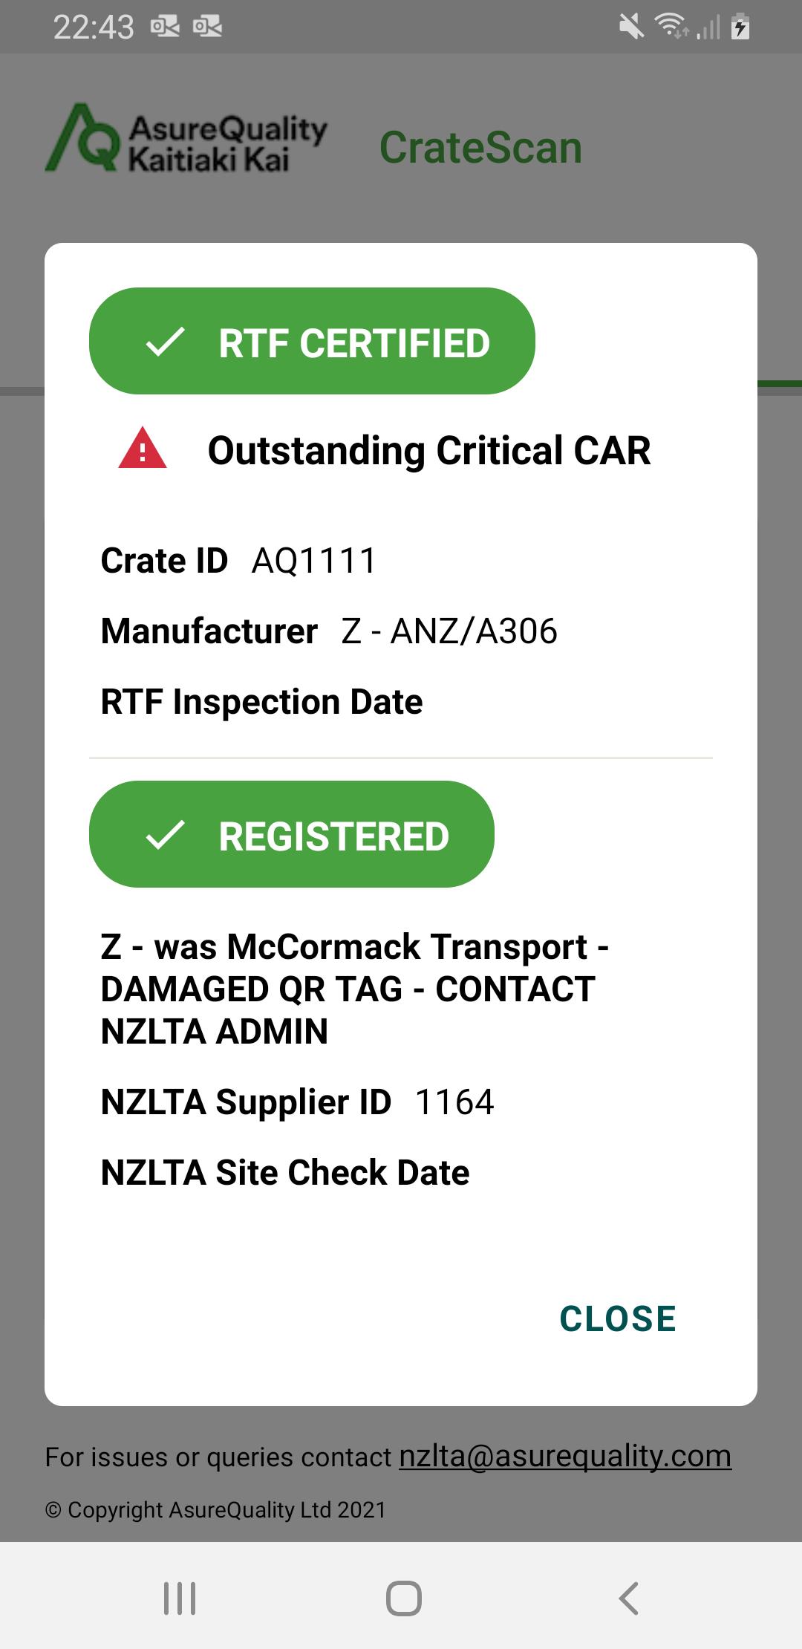The image size is (802, 1649).
Task: Tap the CLOSE button in dialog
Action: coord(617,1318)
